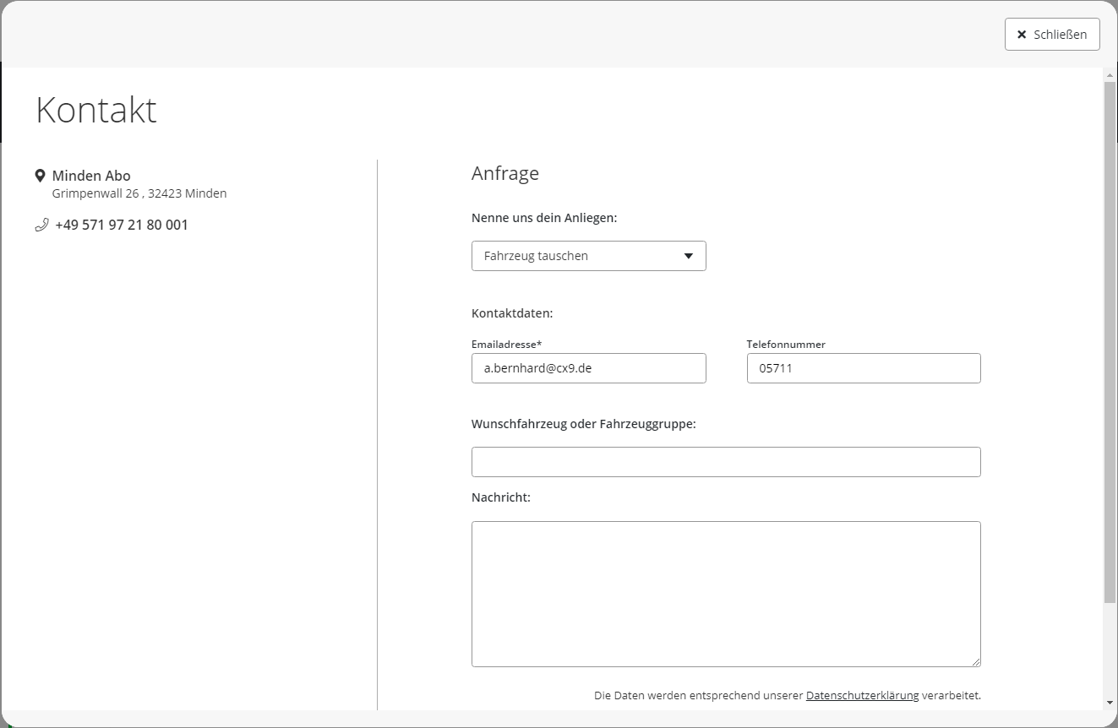Expand the dropdown via its triangle arrow
This screenshot has width=1118, height=728.
click(688, 256)
